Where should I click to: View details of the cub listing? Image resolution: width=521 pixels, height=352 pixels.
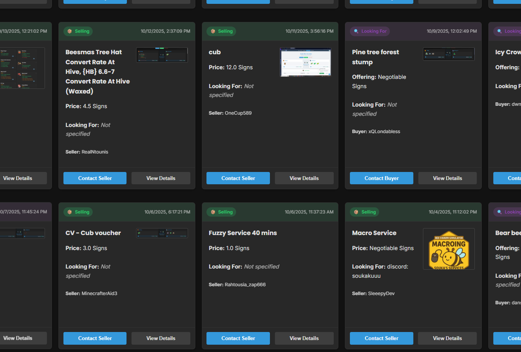point(304,178)
